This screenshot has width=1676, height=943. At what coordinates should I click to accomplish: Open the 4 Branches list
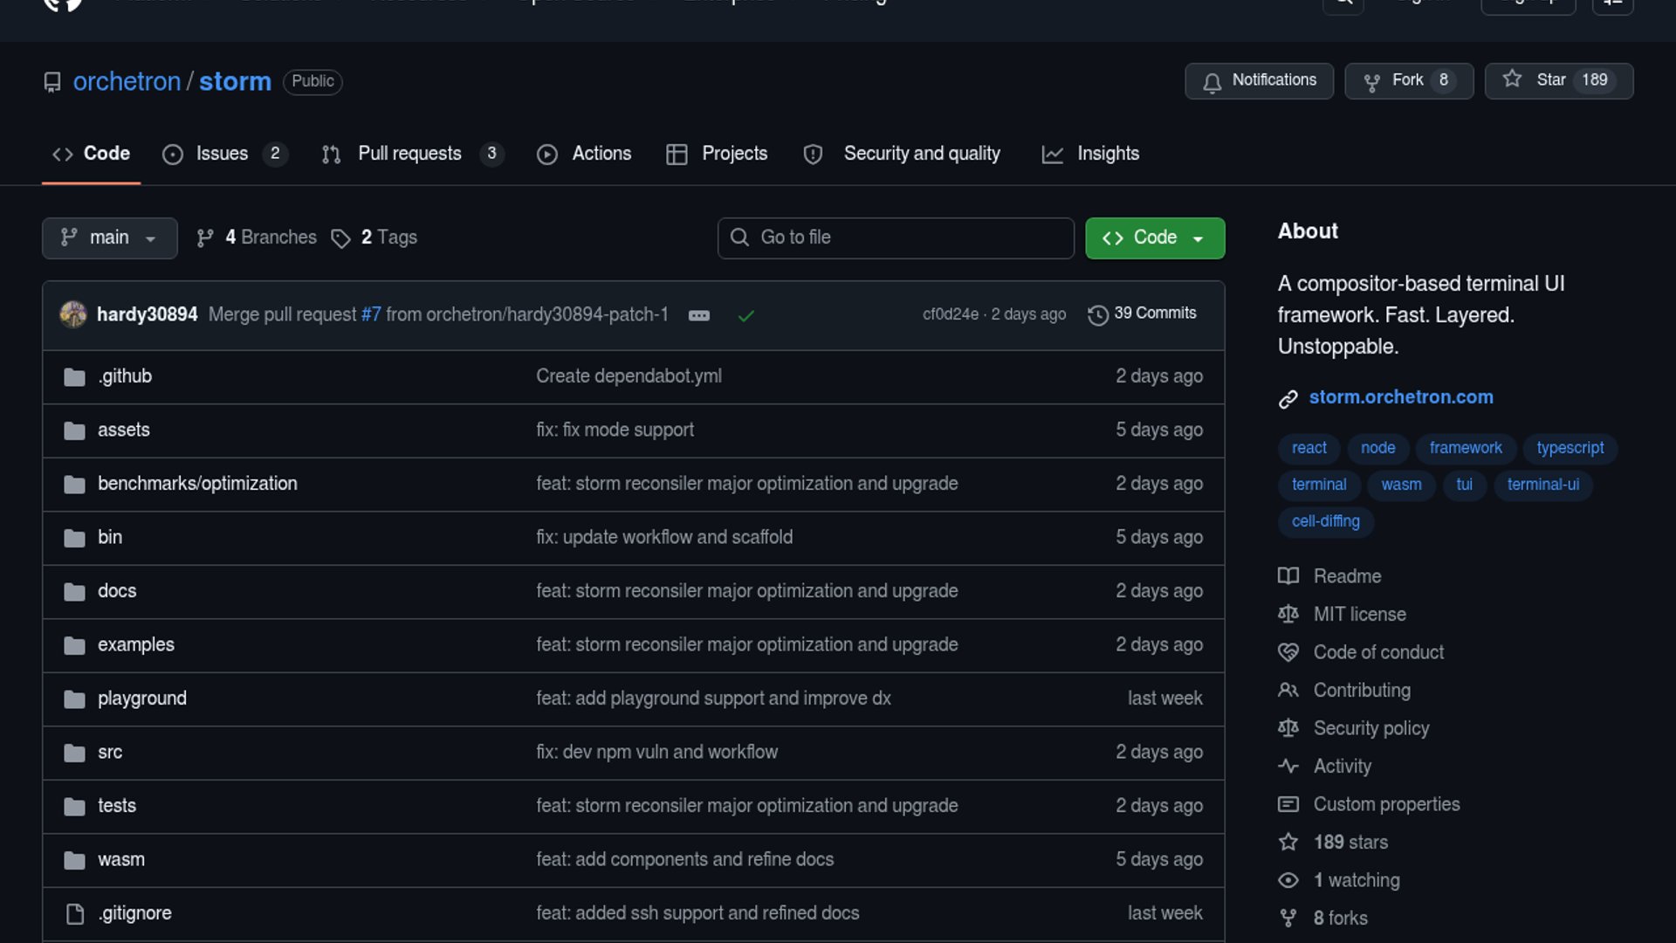pos(257,237)
